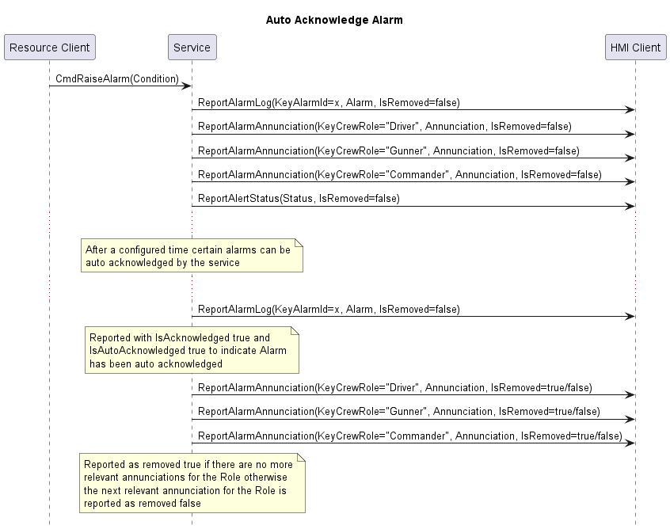The width and height of the screenshot is (670, 529).
Task: Click the 'Reported as removed true' note
Action: tap(192, 483)
